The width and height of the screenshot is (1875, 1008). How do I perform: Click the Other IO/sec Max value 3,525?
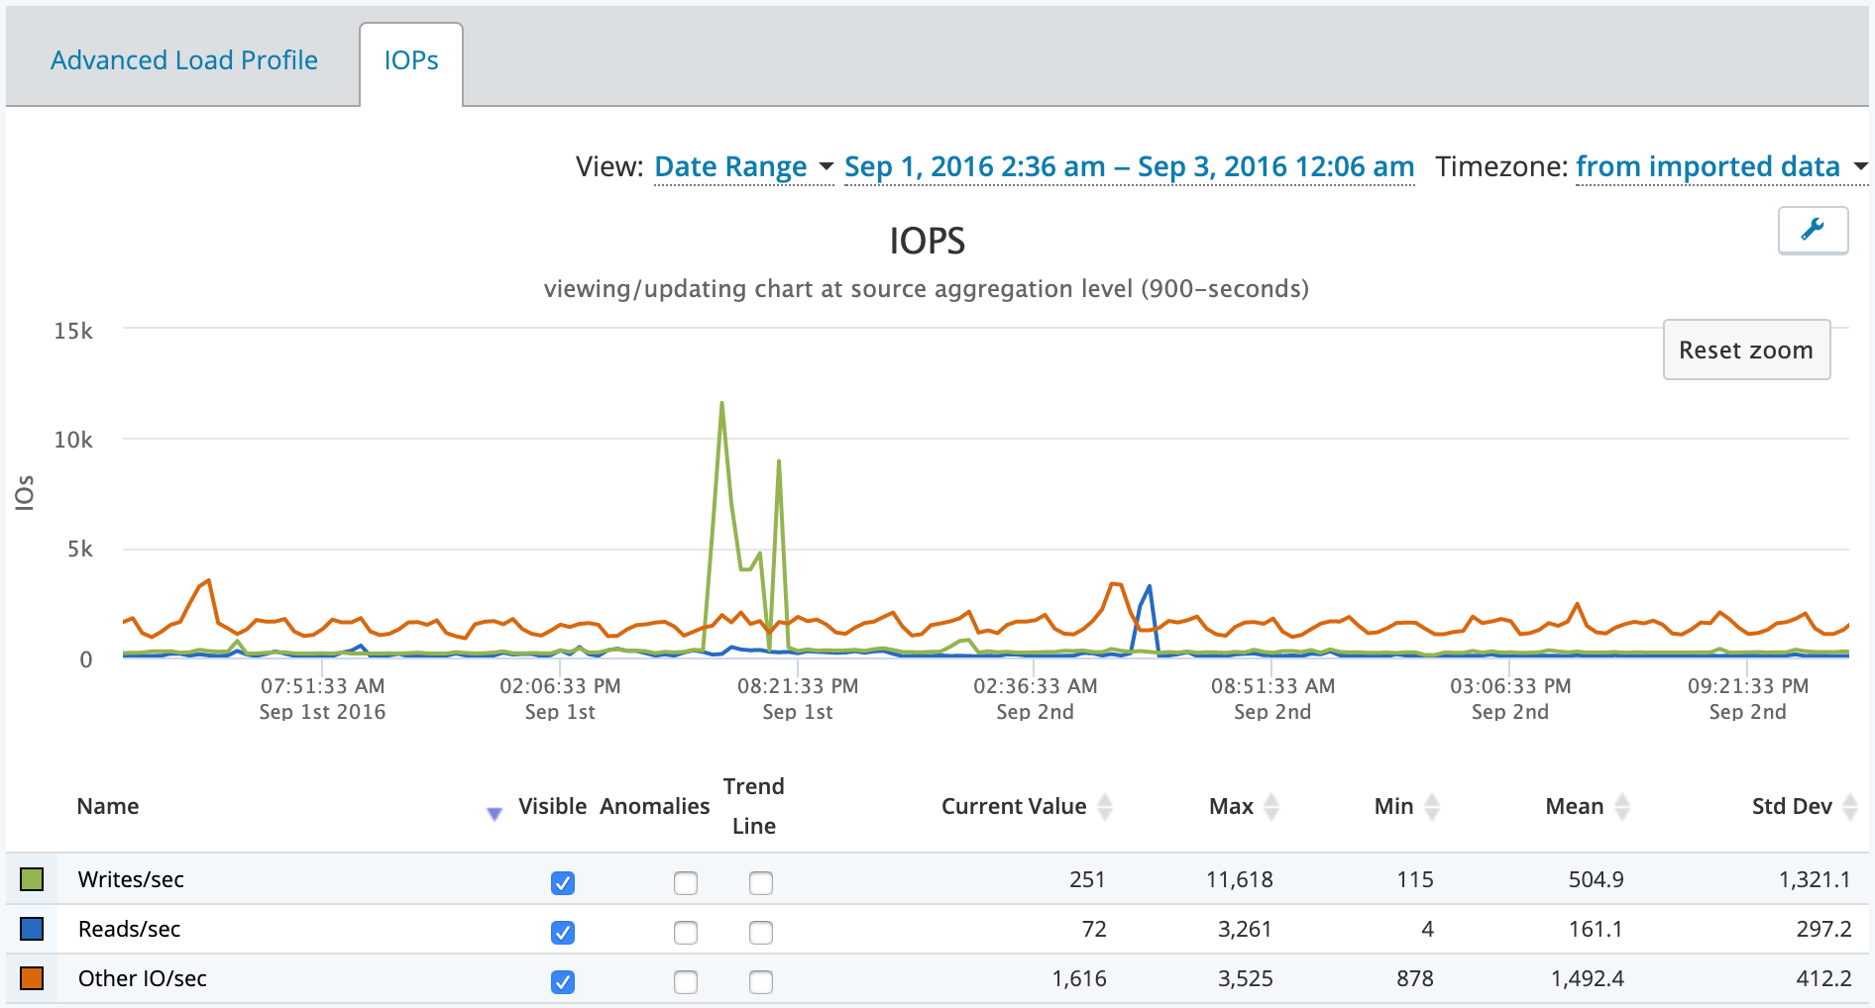pyautogui.click(x=1245, y=978)
